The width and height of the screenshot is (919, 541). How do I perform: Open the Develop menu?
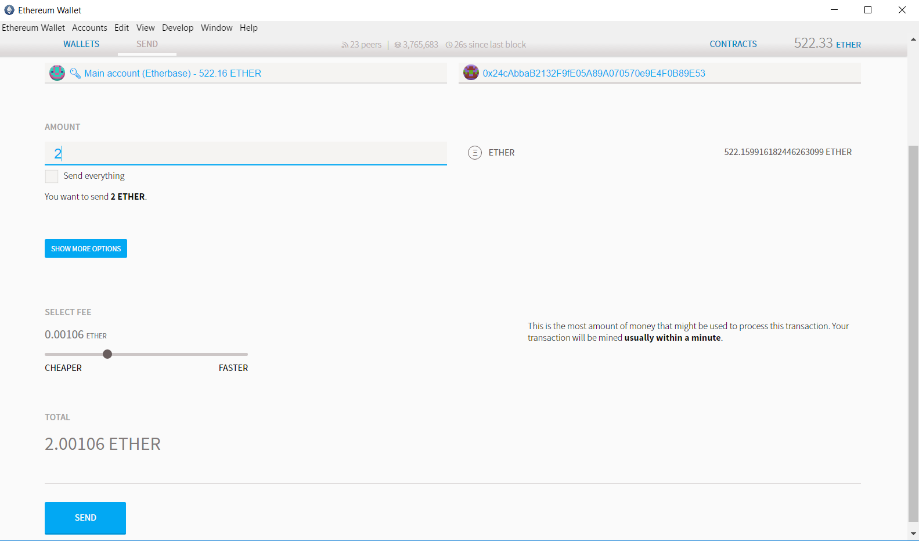pyautogui.click(x=178, y=28)
